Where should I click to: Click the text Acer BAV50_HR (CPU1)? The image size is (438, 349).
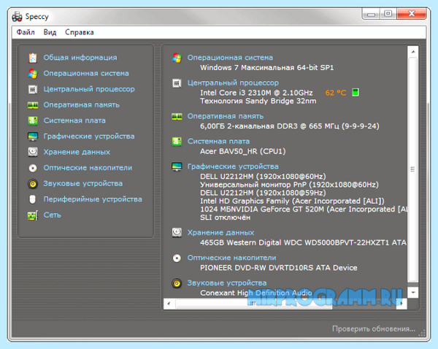[x=243, y=151]
